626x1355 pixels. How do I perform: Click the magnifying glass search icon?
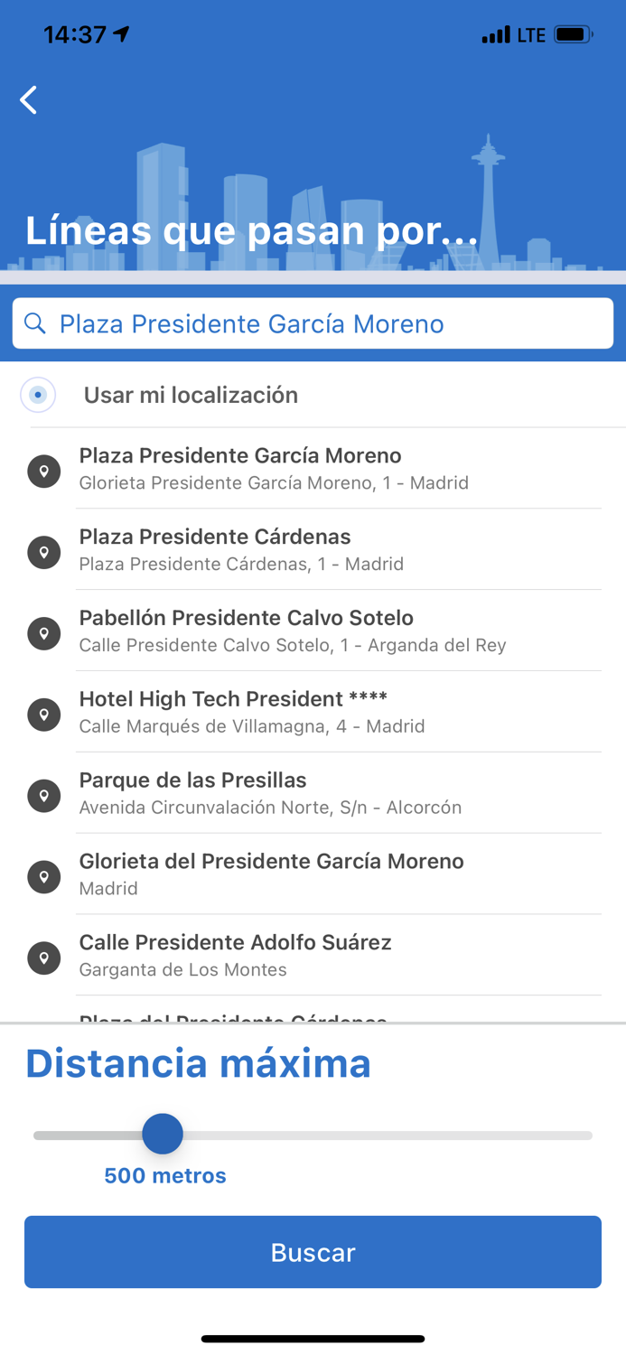35,322
